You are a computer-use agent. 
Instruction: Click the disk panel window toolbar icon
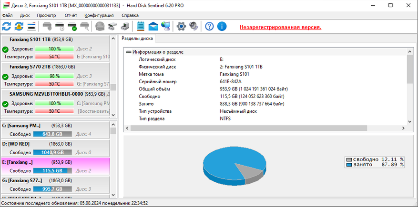(x=31, y=26)
